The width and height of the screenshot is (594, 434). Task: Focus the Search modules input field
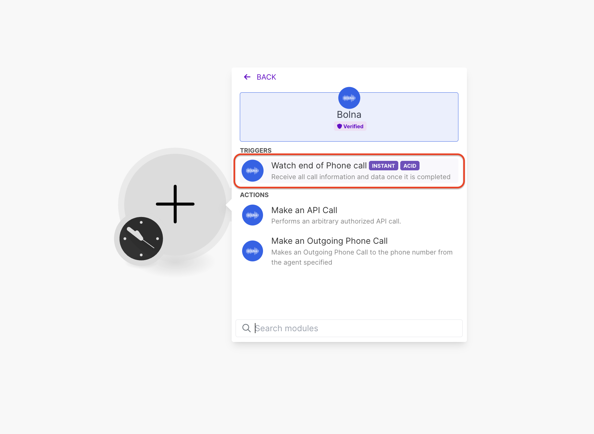(349, 328)
